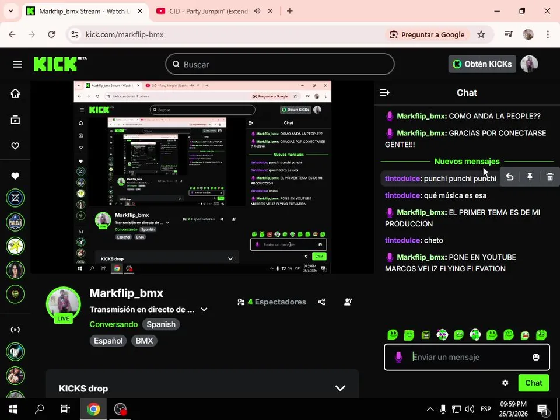Open Chrome media controls icon
This screenshot has height=420, width=560.
pos(509,34)
